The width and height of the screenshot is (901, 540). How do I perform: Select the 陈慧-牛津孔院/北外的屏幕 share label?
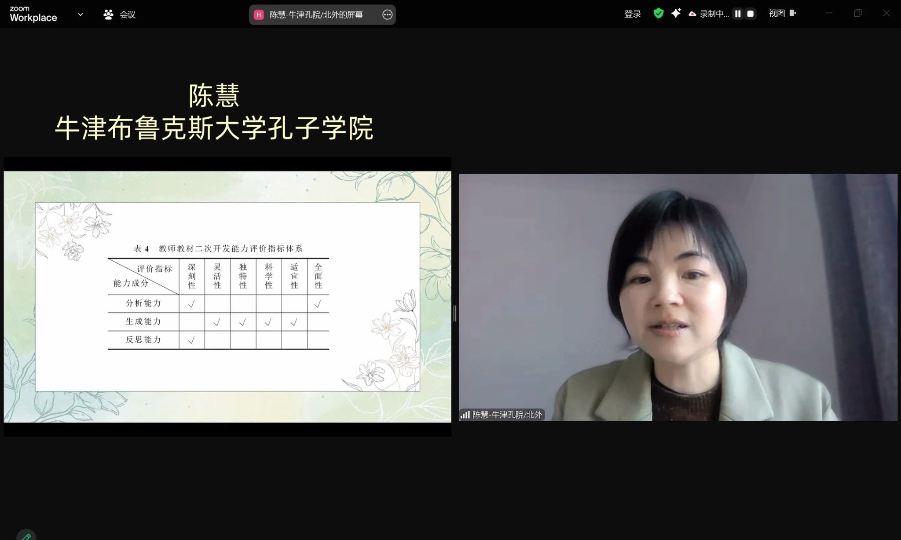[x=316, y=15]
